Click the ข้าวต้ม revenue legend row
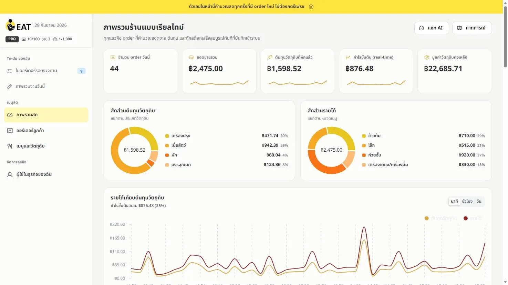The image size is (508, 285). (424, 136)
